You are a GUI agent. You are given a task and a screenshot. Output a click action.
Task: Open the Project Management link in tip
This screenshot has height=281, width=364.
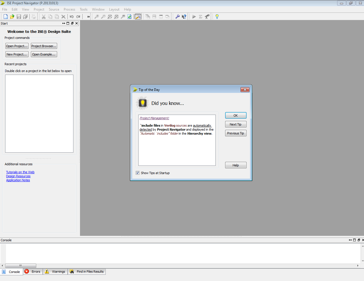[154, 118]
